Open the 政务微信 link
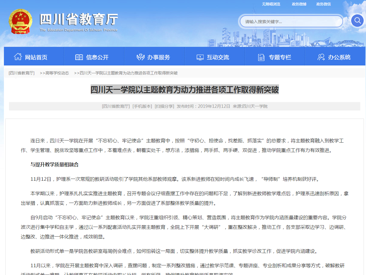The height and width of the screenshot is (275, 366). click(323, 4)
